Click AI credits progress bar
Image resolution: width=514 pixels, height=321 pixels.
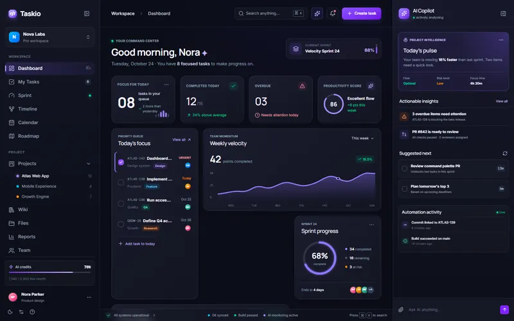point(50,272)
